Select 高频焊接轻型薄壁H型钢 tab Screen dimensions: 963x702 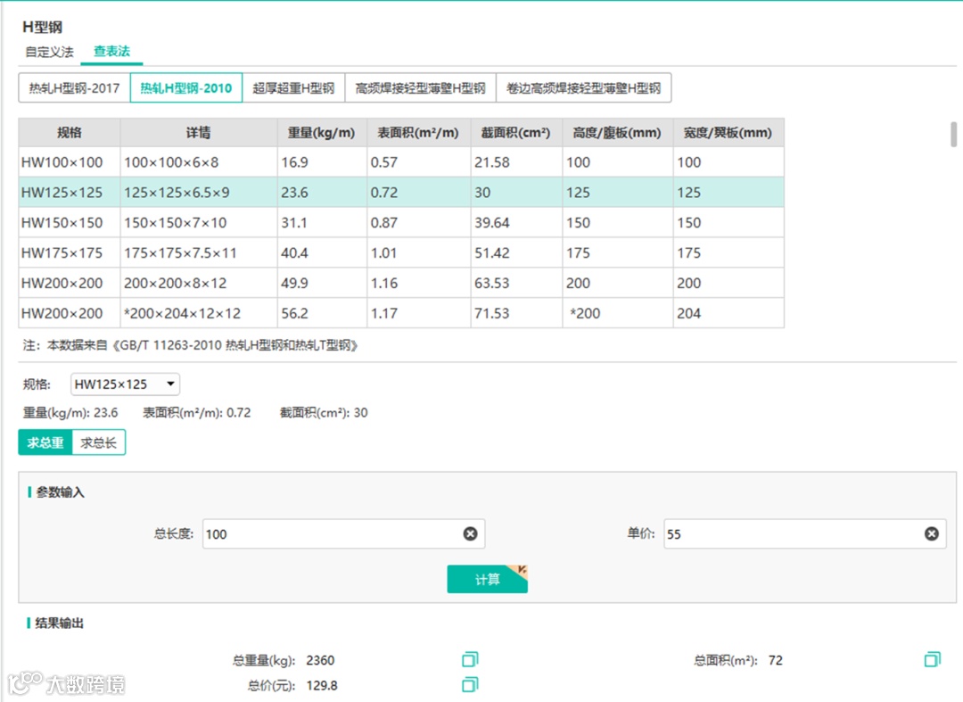click(x=421, y=87)
